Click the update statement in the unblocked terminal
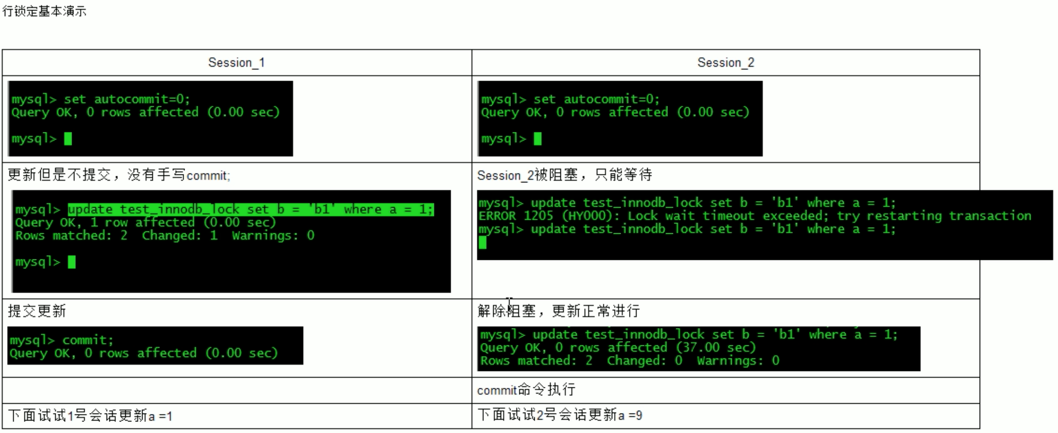The height and width of the screenshot is (433, 1058). (689, 334)
